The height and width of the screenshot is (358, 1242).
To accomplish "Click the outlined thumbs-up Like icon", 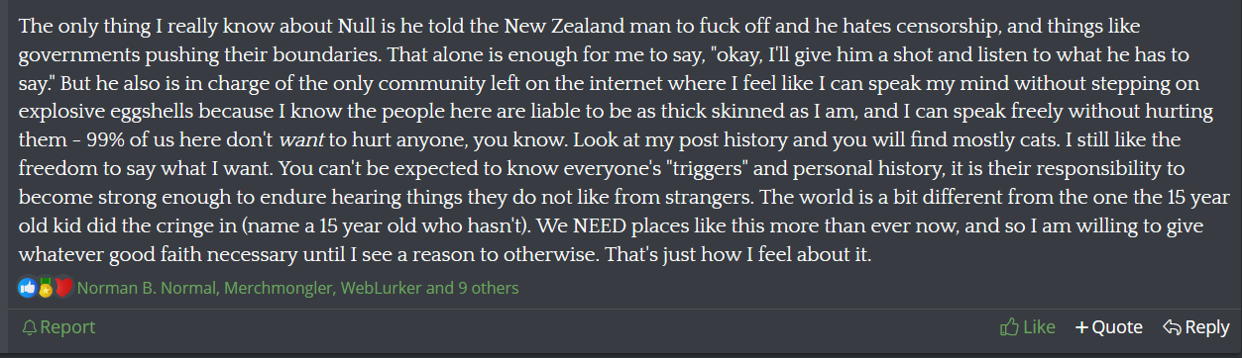I will [x=1010, y=326].
